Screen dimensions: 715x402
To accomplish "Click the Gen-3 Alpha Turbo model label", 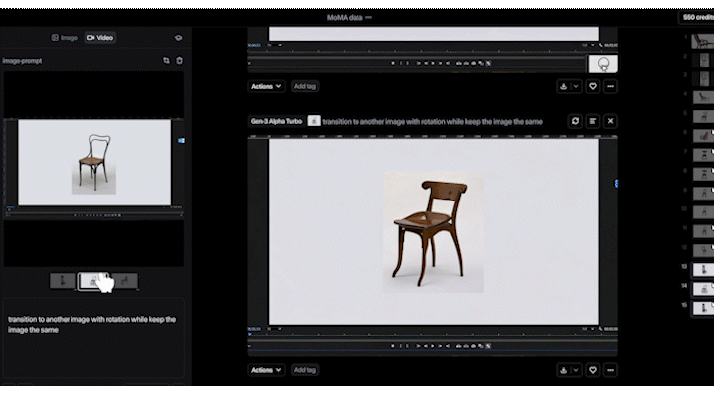I will [x=276, y=121].
